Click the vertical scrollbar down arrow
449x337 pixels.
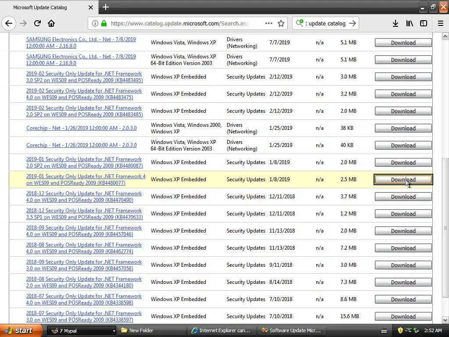pos(445,320)
